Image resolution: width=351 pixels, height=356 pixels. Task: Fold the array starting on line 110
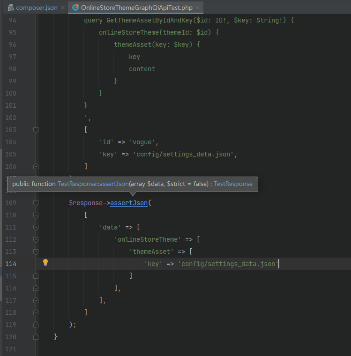(36, 215)
